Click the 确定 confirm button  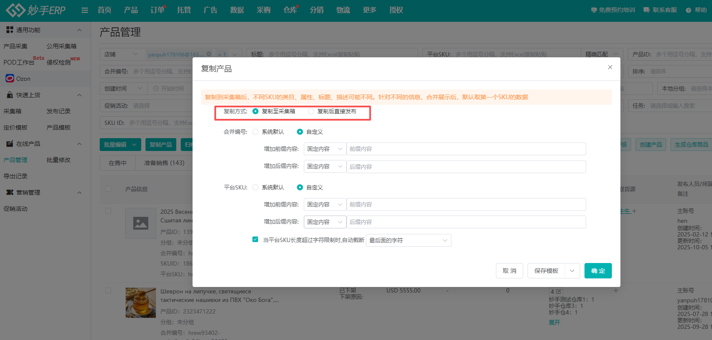pos(598,271)
